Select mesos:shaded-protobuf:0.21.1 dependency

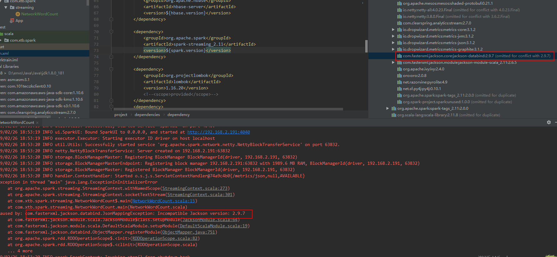[x=448, y=3]
